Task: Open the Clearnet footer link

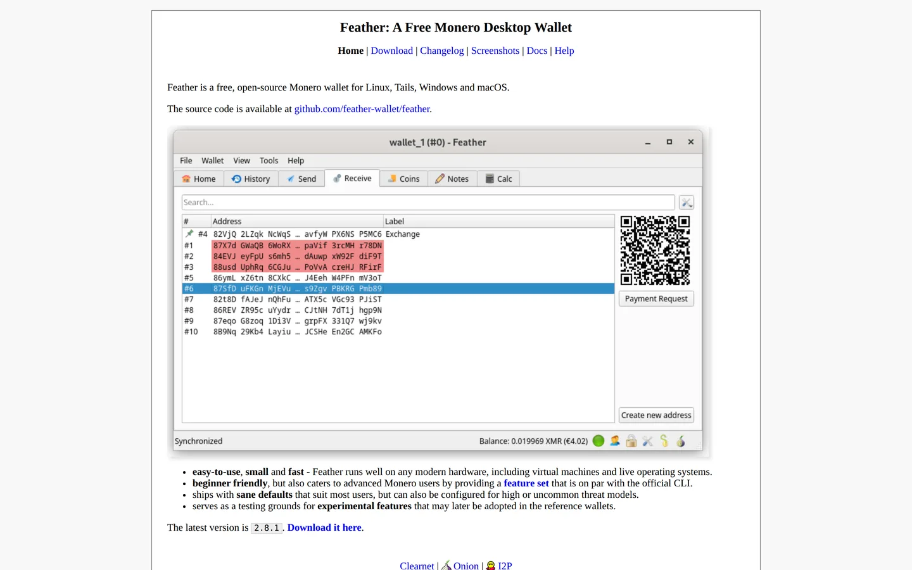Action: 417,566
